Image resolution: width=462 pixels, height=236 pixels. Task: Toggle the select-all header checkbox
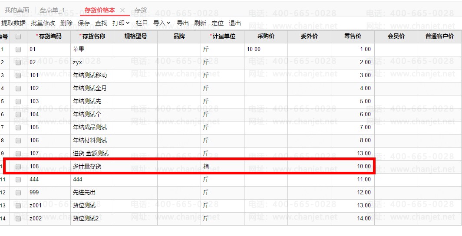pyautogui.click(x=18, y=36)
